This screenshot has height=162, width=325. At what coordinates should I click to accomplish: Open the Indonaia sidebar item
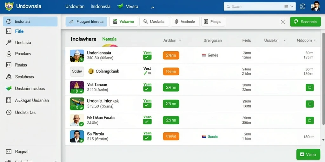(30, 22)
